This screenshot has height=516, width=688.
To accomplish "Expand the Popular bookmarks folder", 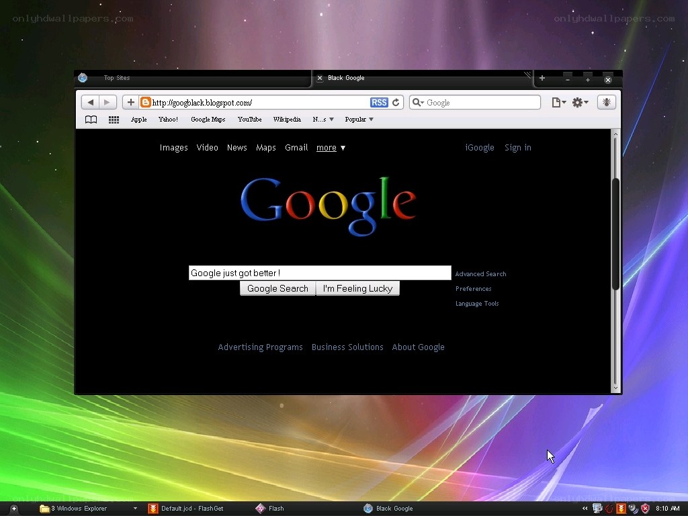I will pyautogui.click(x=359, y=120).
